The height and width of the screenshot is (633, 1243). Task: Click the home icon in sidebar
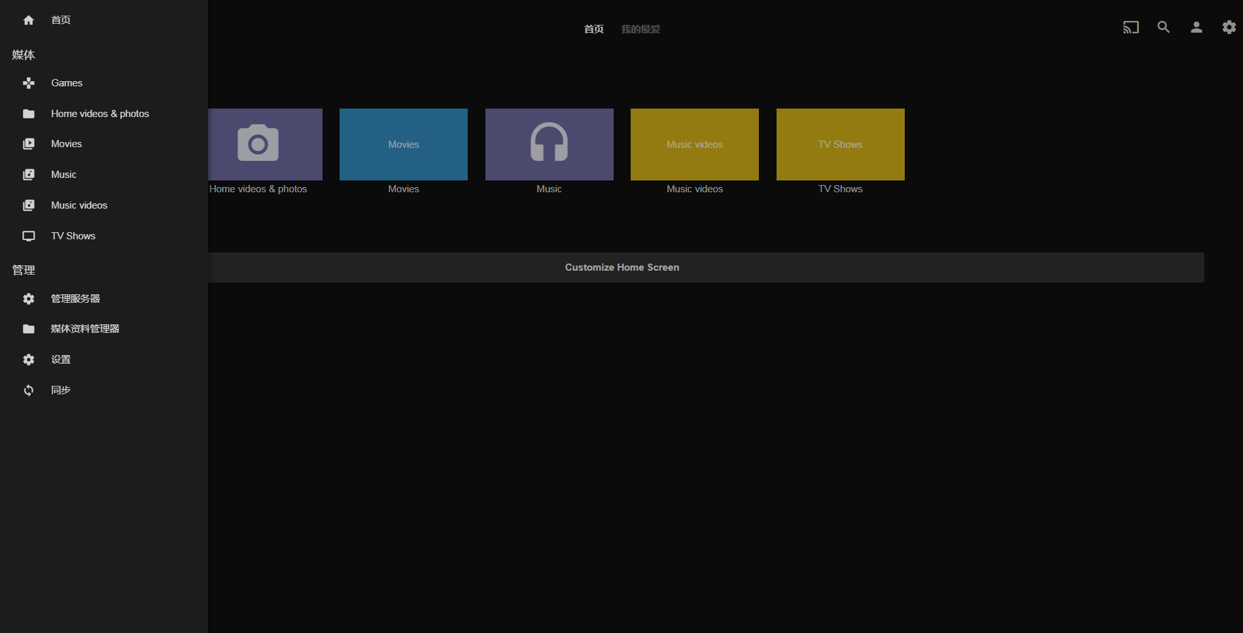[x=29, y=20]
